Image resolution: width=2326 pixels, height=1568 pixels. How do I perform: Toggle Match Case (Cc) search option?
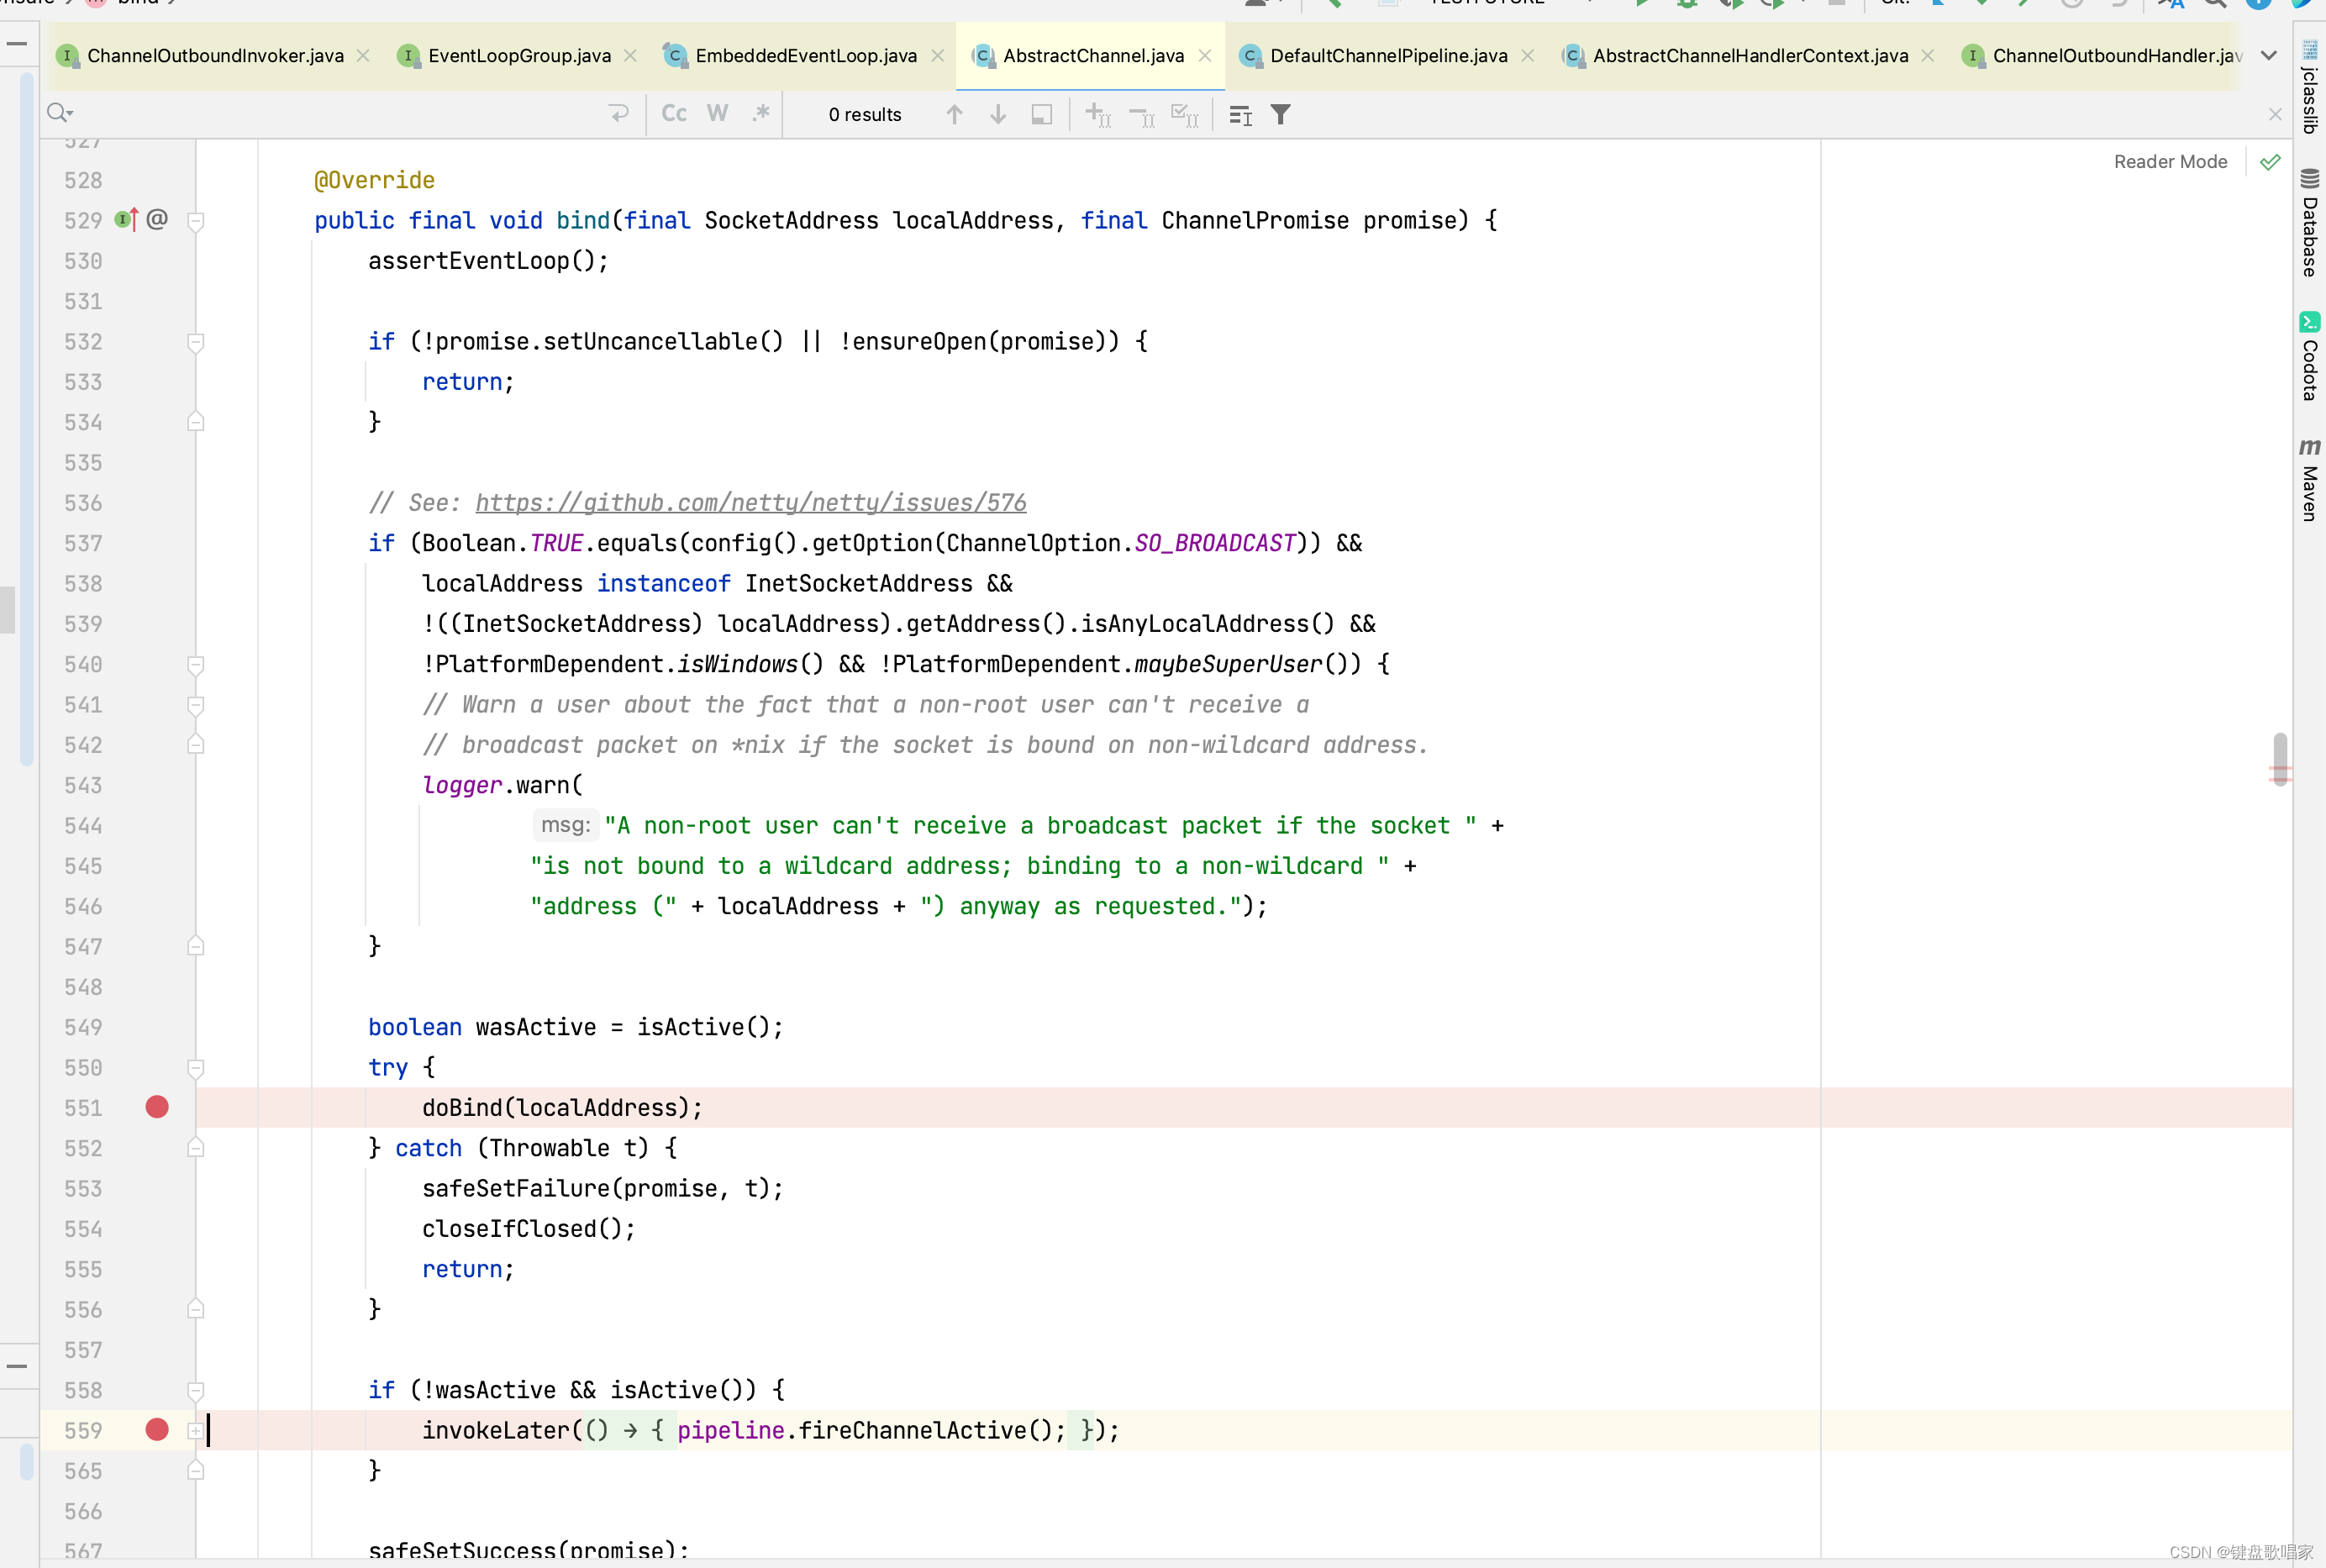click(x=674, y=114)
